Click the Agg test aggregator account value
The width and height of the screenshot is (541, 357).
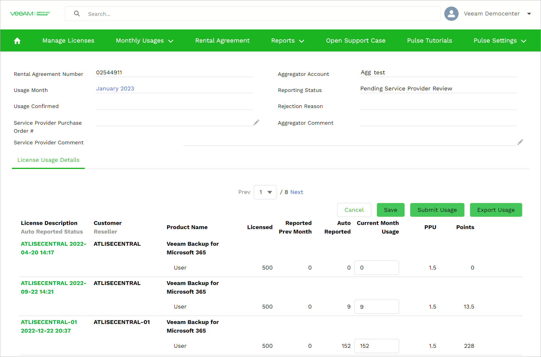373,73
